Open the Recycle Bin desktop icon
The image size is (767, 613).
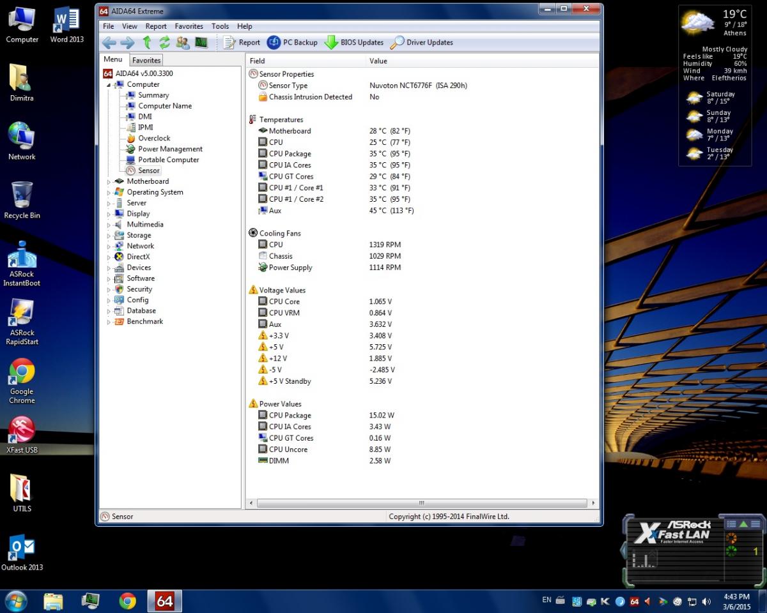pyautogui.click(x=22, y=201)
